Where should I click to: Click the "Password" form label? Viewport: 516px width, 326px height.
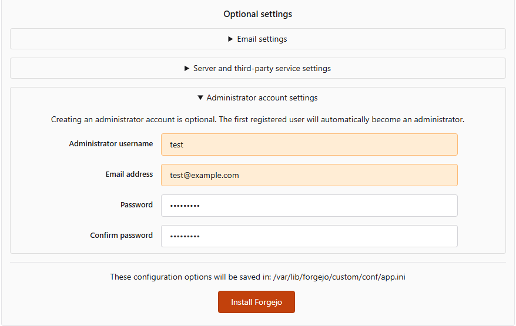[x=136, y=205]
